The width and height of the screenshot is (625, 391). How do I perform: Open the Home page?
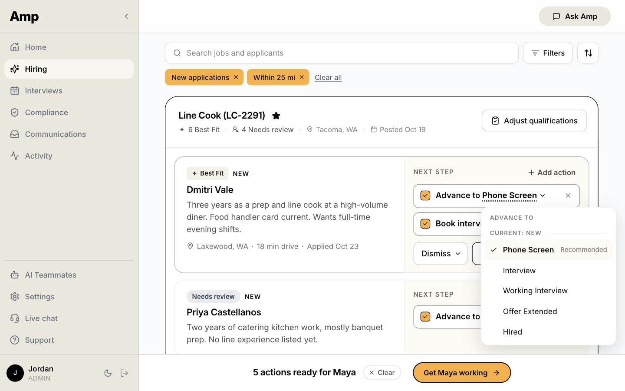coord(69,47)
